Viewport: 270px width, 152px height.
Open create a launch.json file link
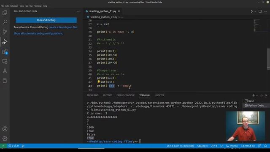point(63,27)
